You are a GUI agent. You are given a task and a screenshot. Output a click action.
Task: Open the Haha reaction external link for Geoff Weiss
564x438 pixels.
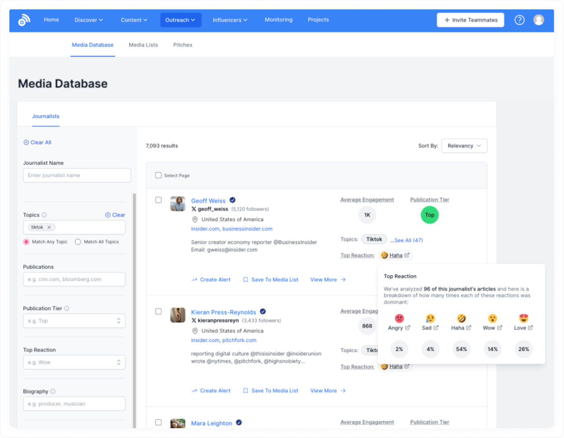coord(408,255)
